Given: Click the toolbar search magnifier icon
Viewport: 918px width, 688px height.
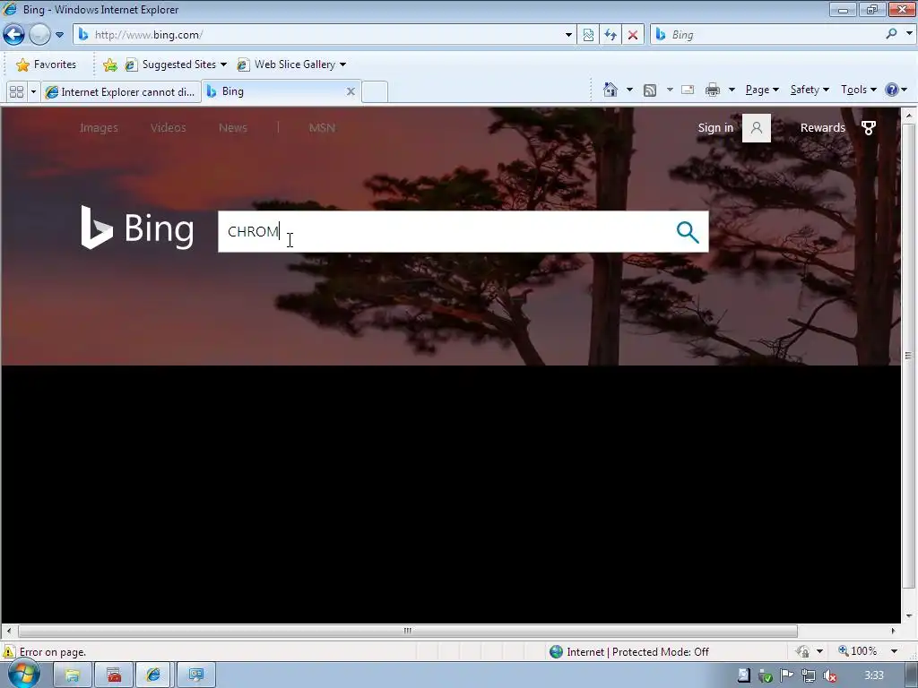Looking at the screenshot, I should [891, 34].
